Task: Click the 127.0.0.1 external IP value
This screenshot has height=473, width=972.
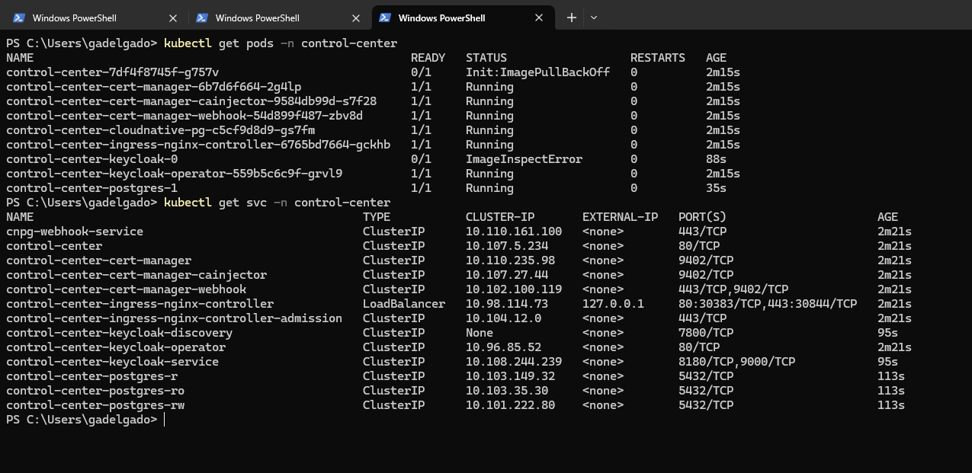Action: pyautogui.click(x=613, y=304)
